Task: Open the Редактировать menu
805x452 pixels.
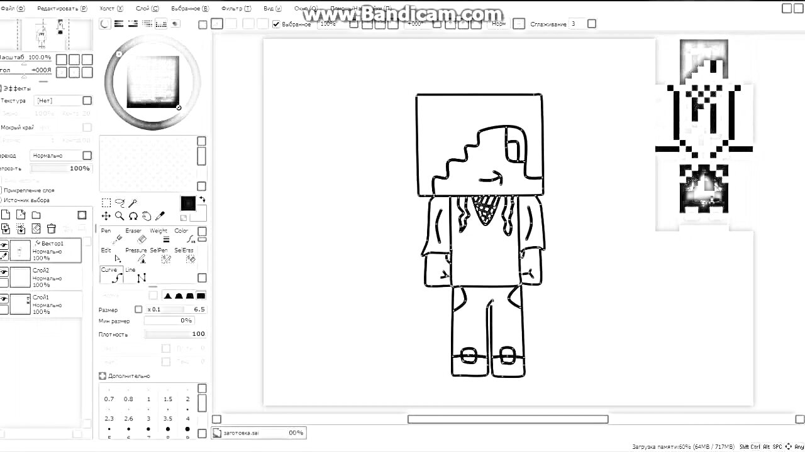Action: (x=62, y=9)
